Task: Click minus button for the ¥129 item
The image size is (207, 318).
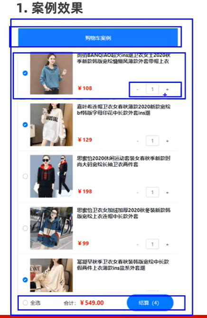Action: point(138,141)
